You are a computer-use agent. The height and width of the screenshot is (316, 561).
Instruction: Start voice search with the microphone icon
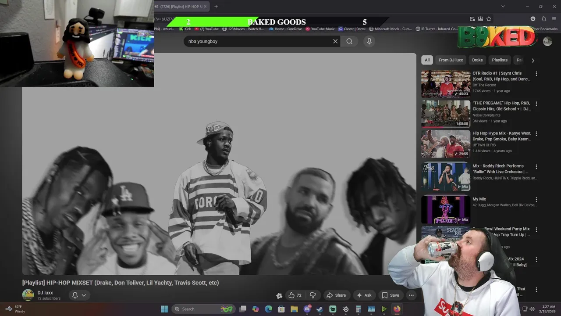pos(369,41)
